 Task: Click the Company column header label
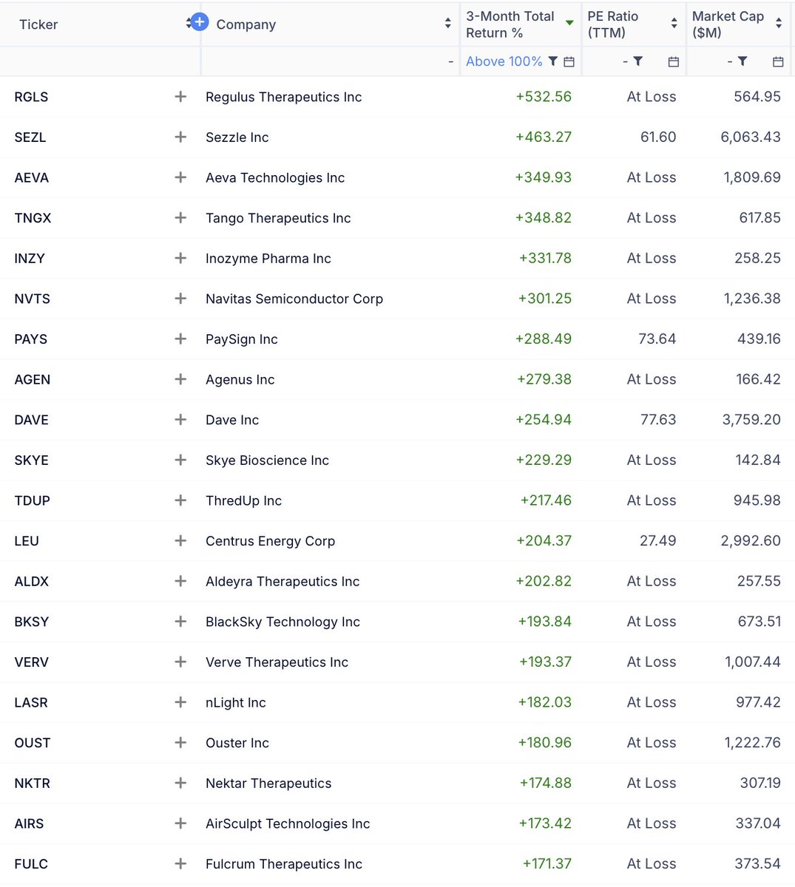246,24
